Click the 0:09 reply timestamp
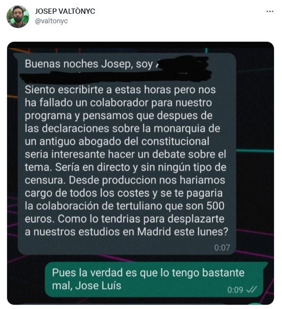This screenshot has height=309, width=282. 235,290
